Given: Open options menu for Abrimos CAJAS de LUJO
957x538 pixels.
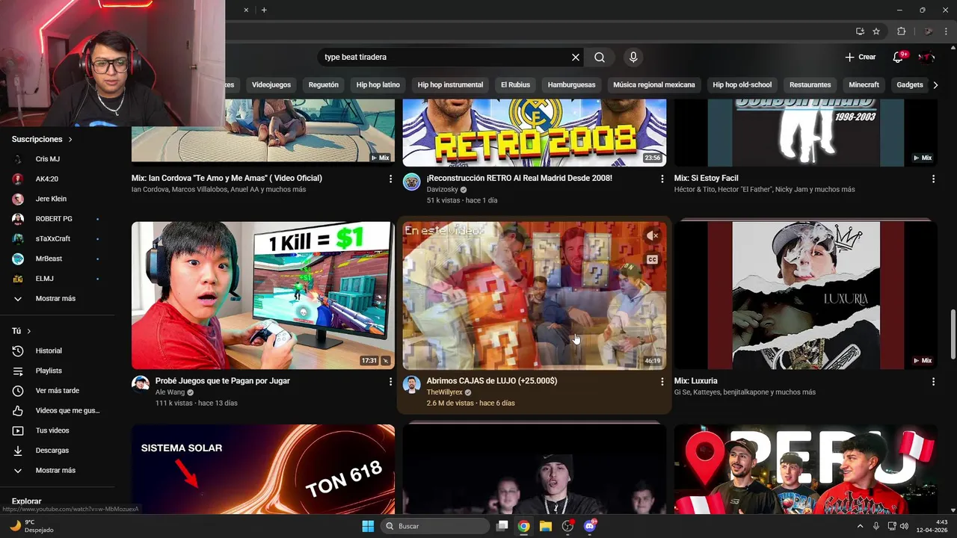Looking at the screenshot, I should (662, 381).
